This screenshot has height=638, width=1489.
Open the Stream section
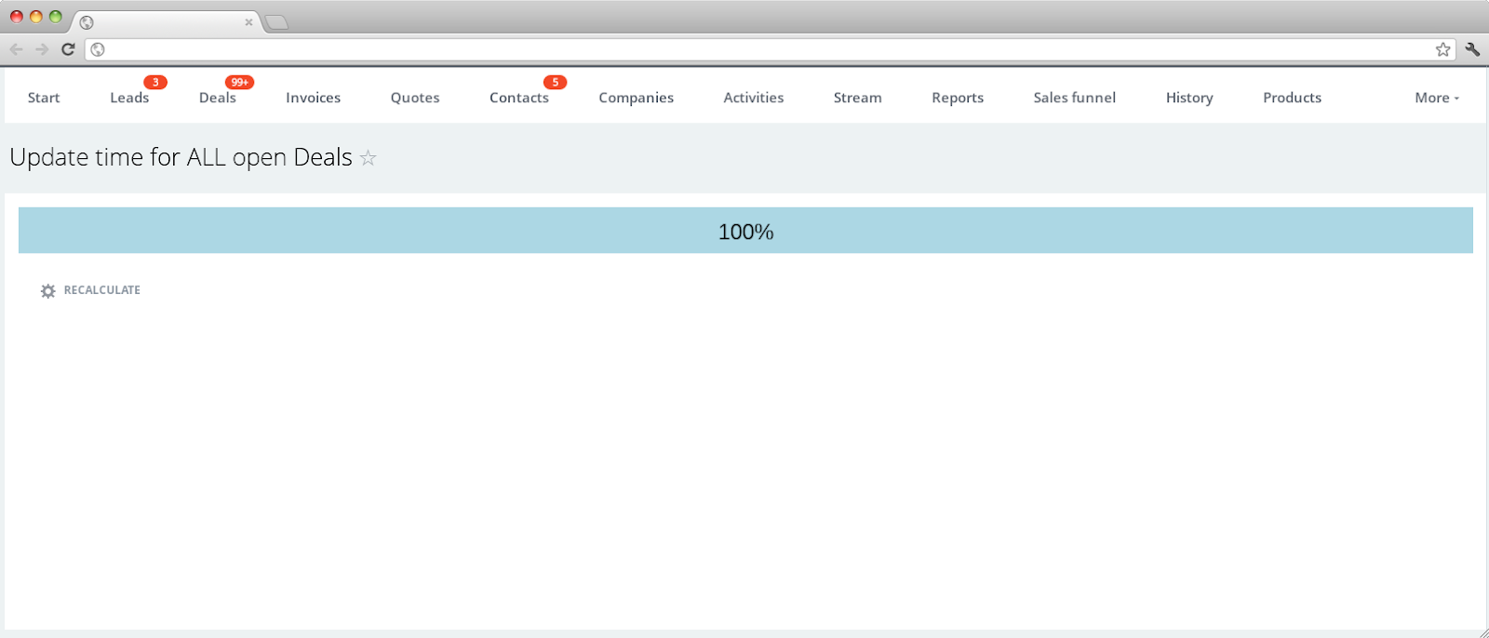(x=858, y=98)
